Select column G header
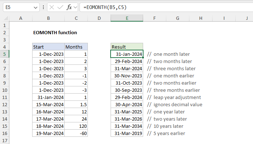 click(177, 18)
